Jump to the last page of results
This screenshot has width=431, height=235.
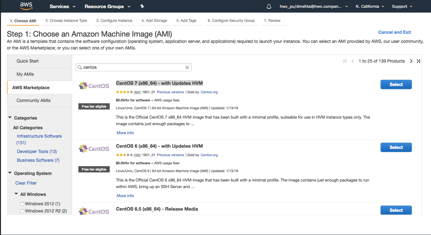(418, 61)
